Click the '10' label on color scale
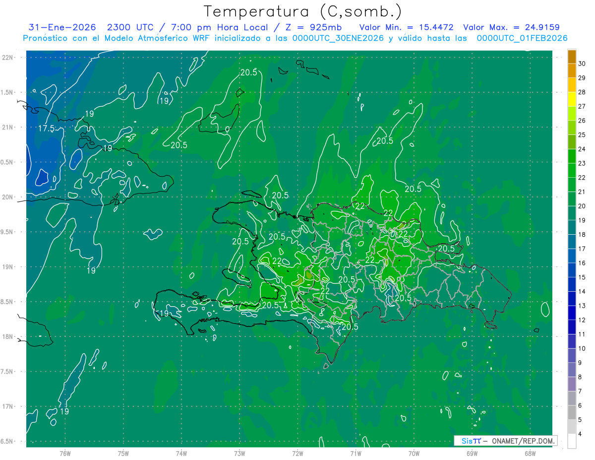595x460 pixels. click(582, 348)
